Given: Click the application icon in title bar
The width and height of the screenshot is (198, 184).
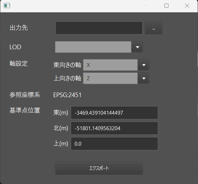Looking at the screenshot, I should pyautogui.click(x=7, y=6).
